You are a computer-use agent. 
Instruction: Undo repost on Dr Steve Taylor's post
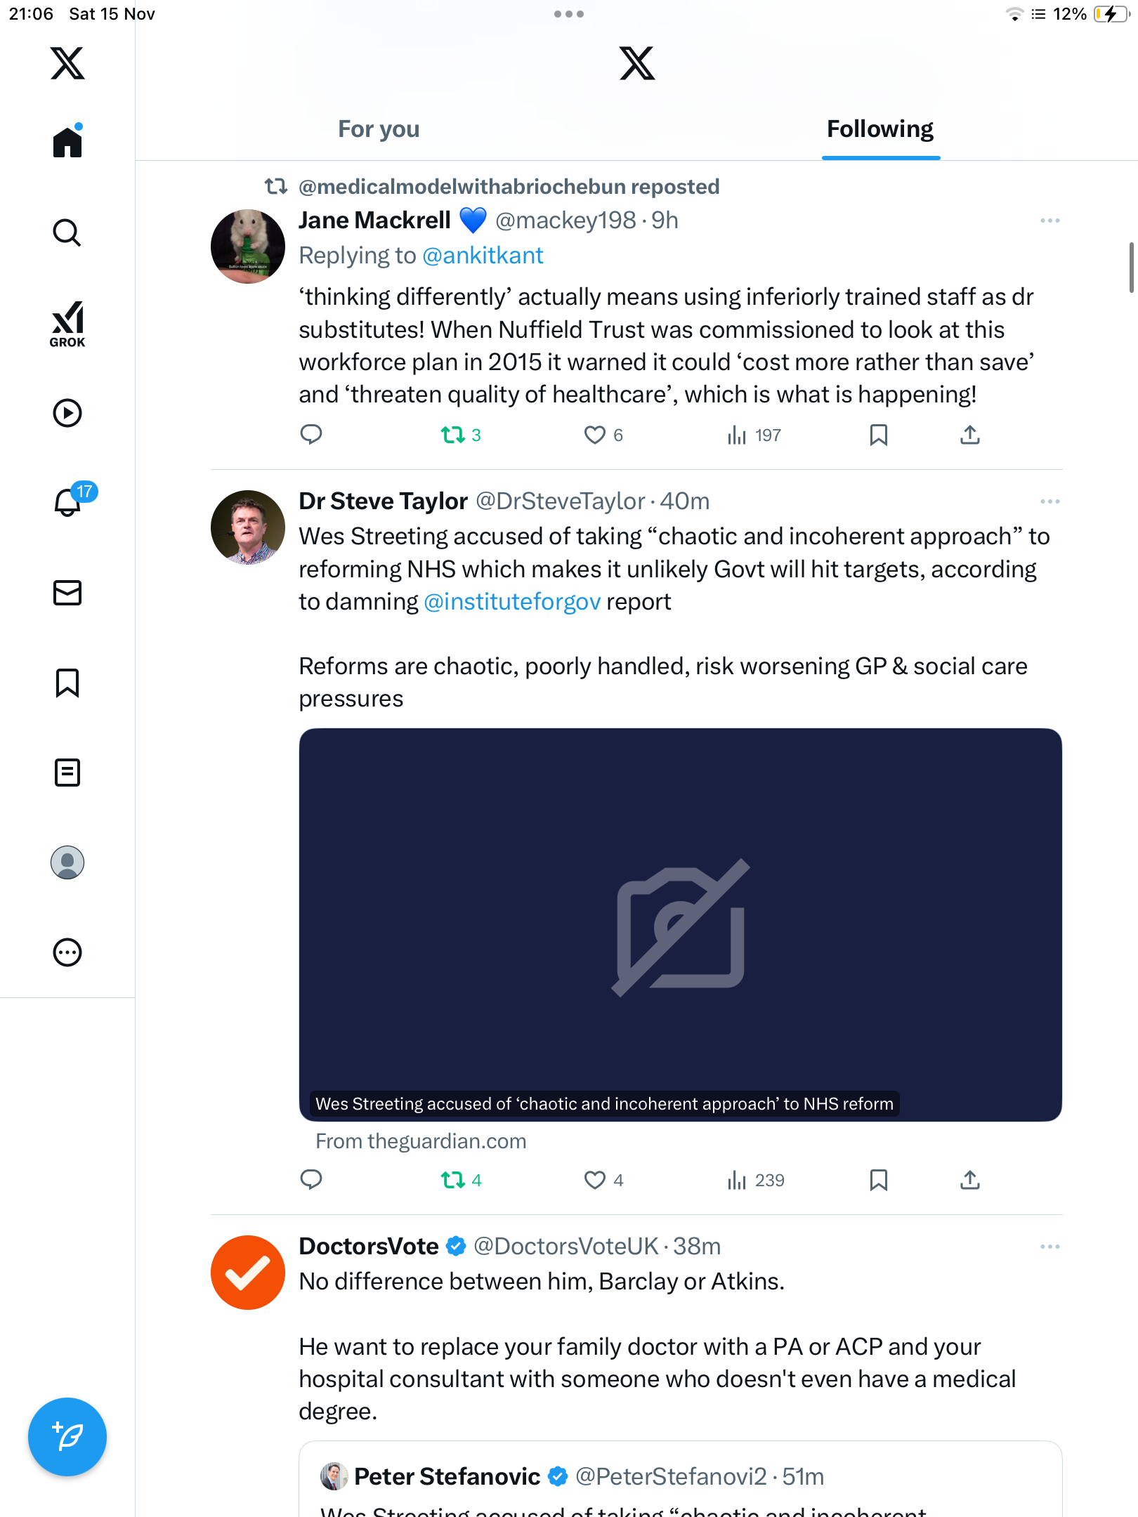click(x=453, y=1180)
